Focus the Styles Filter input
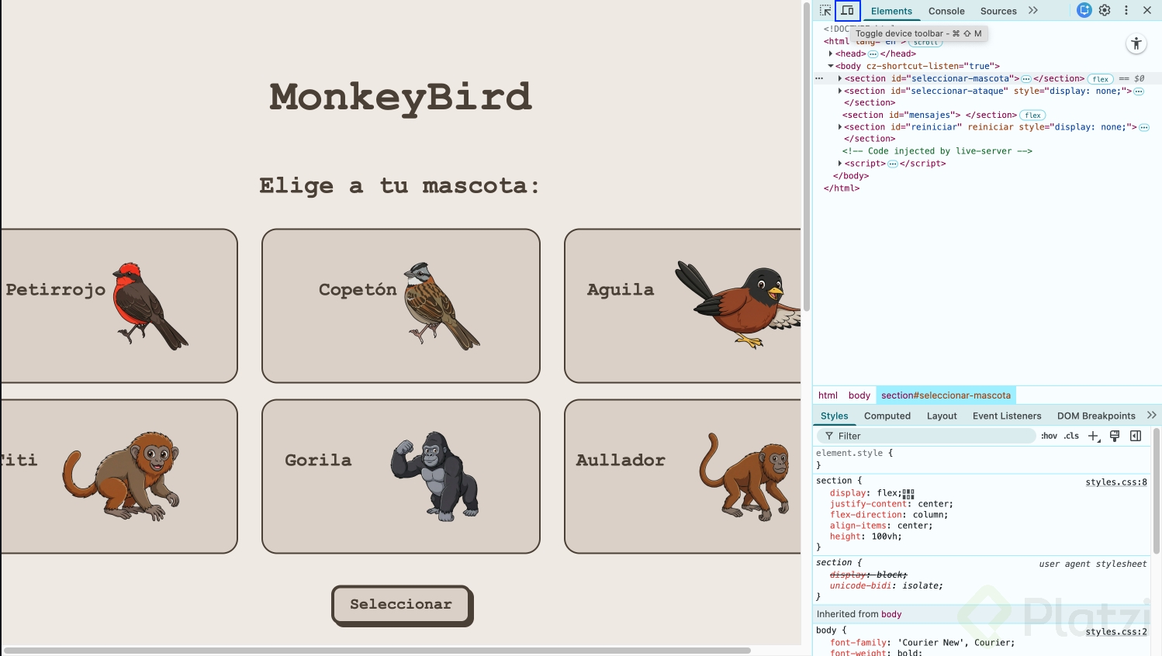 coord(927,436)
